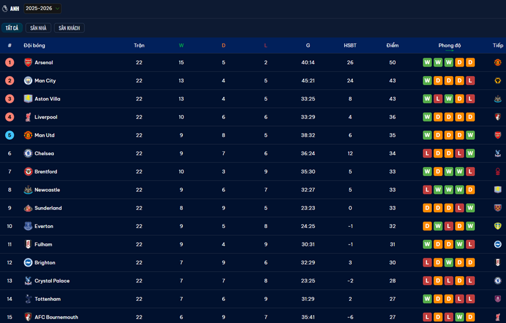Viewport: 506px width, 323px height.
Task: Click the Chelsea crest beside the team name
Action: 28,153
